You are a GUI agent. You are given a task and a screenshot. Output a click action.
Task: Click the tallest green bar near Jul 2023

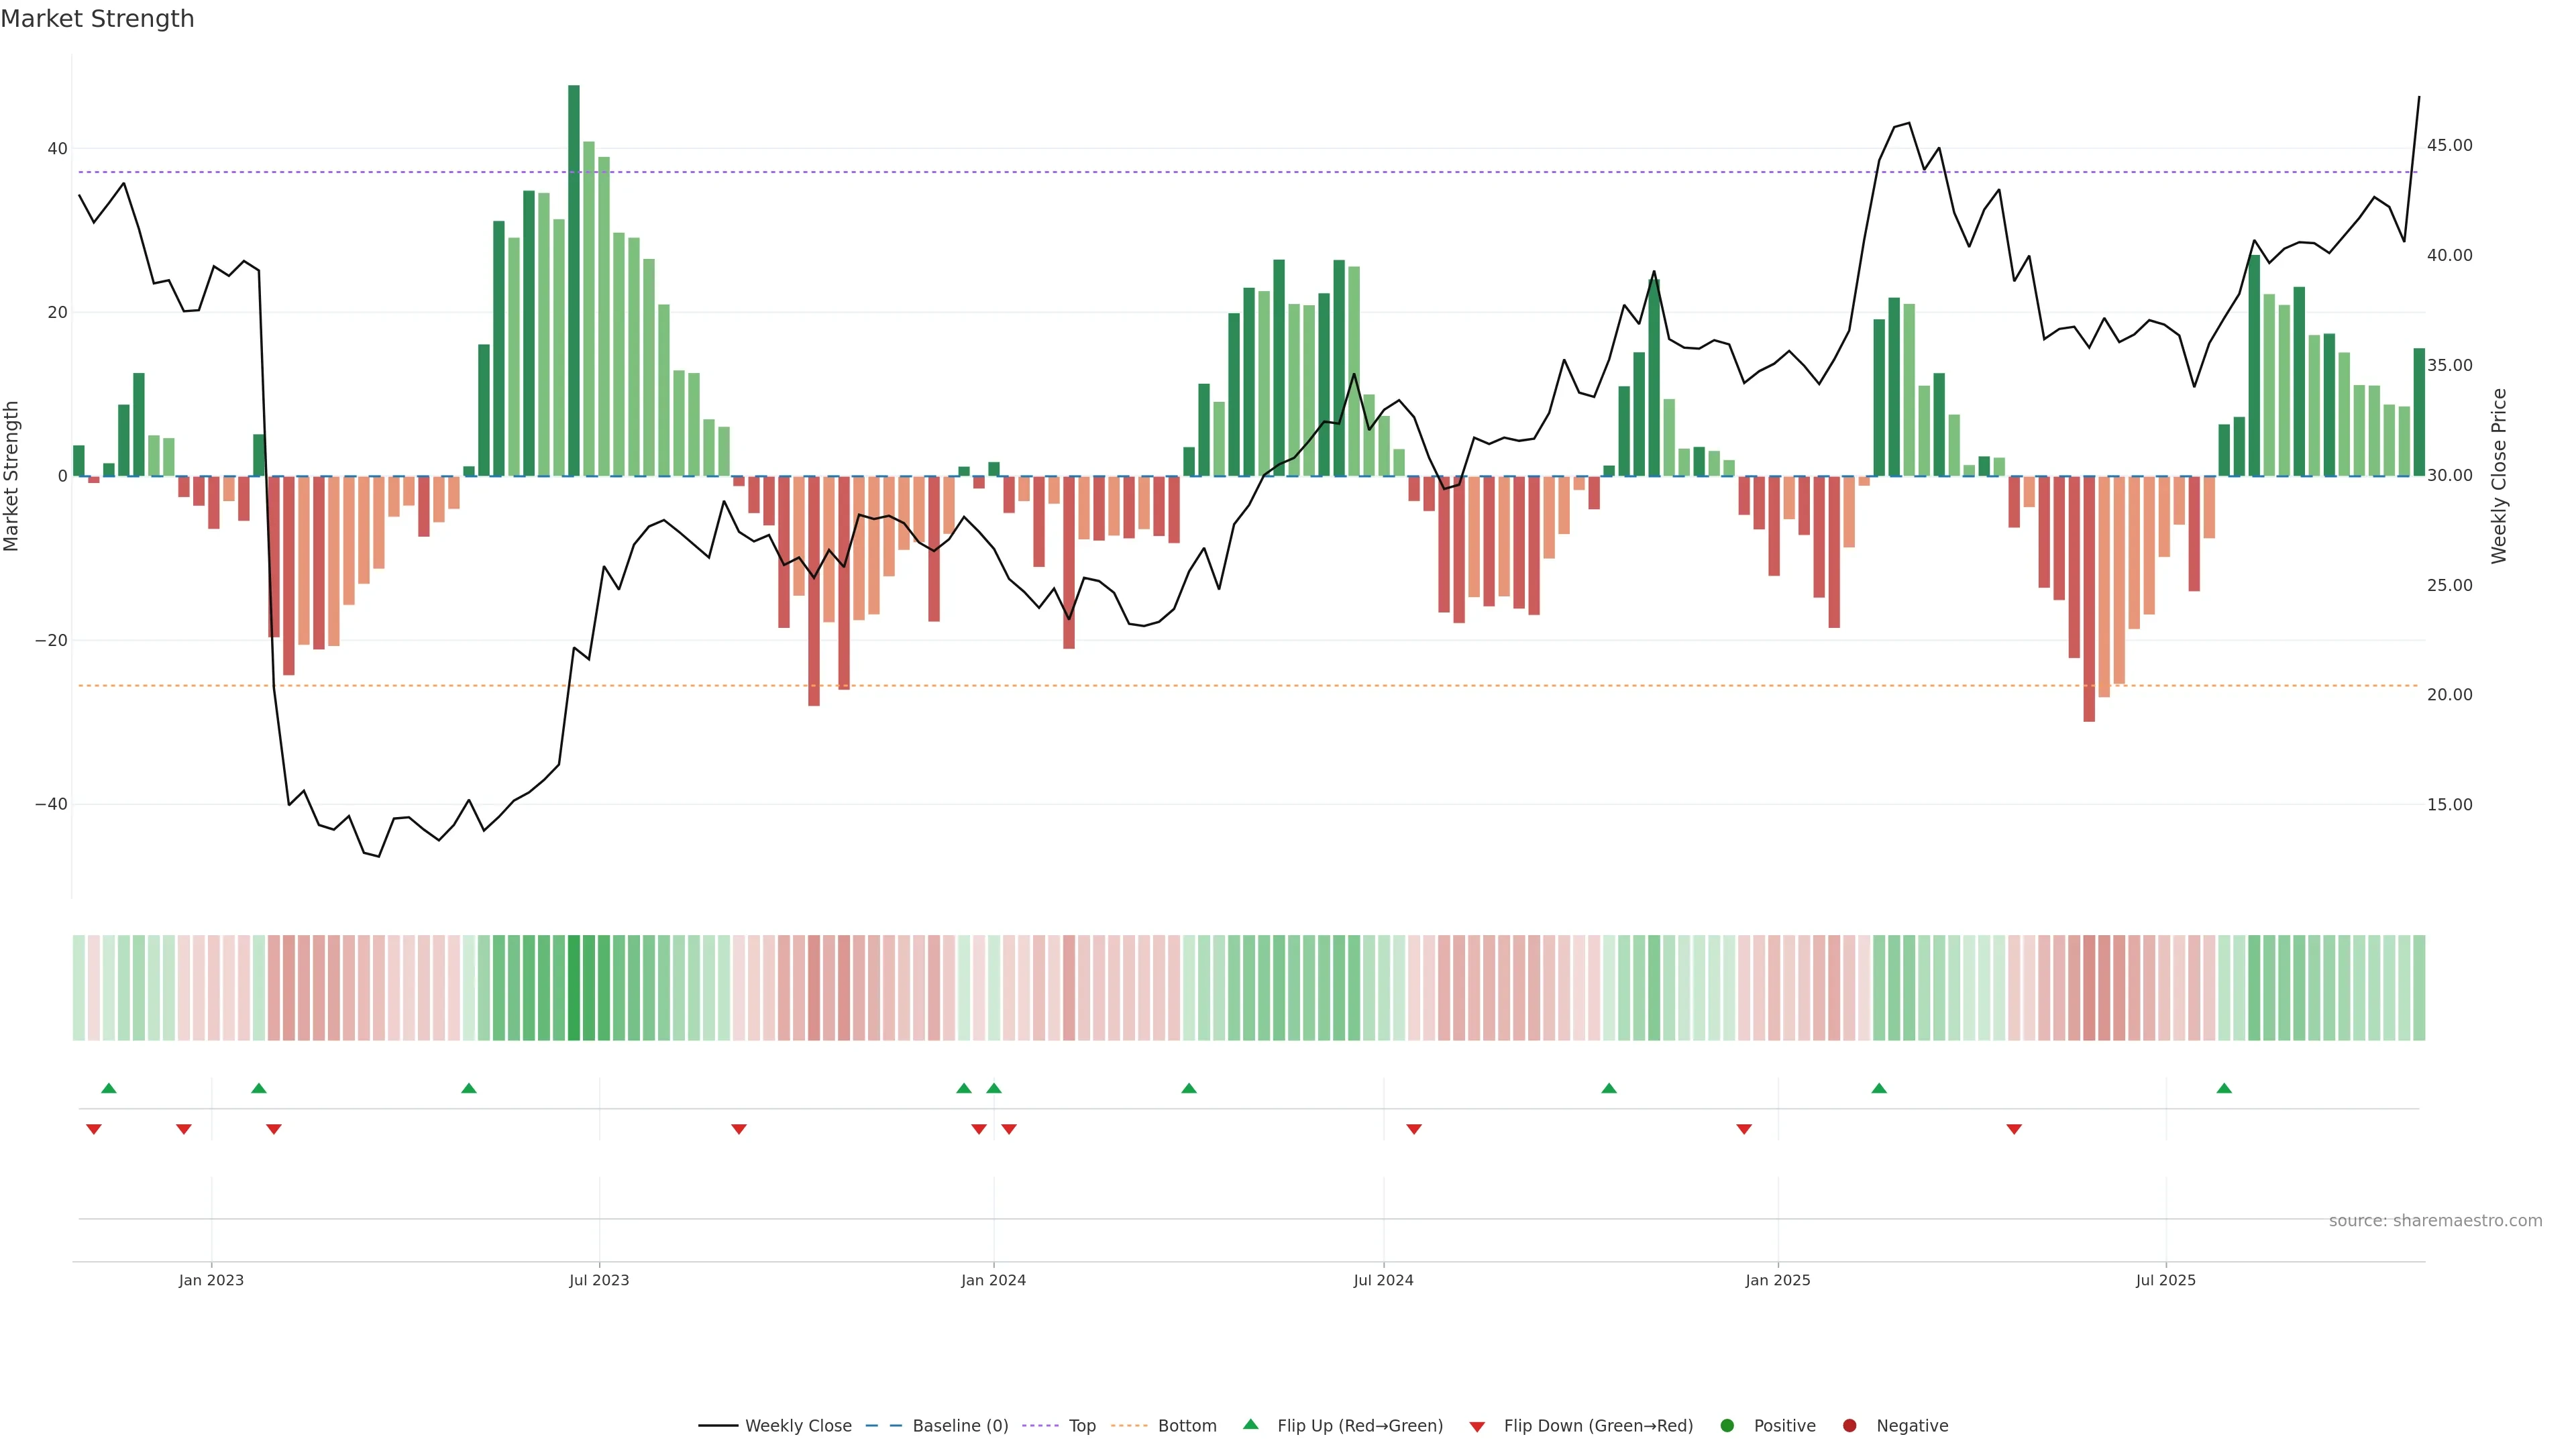[574, 280]
